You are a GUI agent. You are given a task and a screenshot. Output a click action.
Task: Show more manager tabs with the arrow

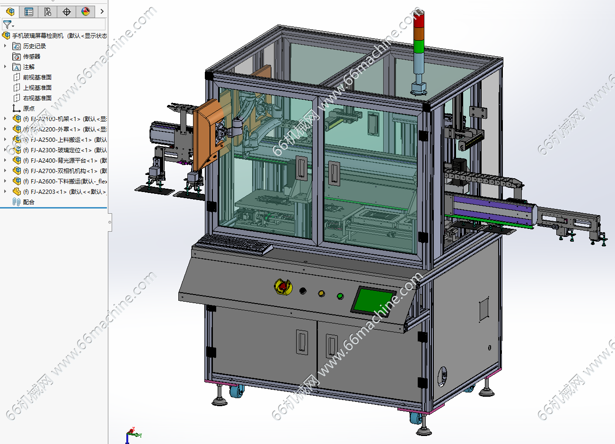tap(102, 12)
